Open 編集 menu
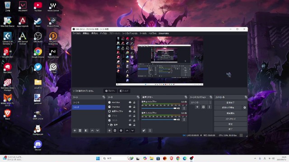The height and width of the screenshot is (162, 289). coord(86,33)
